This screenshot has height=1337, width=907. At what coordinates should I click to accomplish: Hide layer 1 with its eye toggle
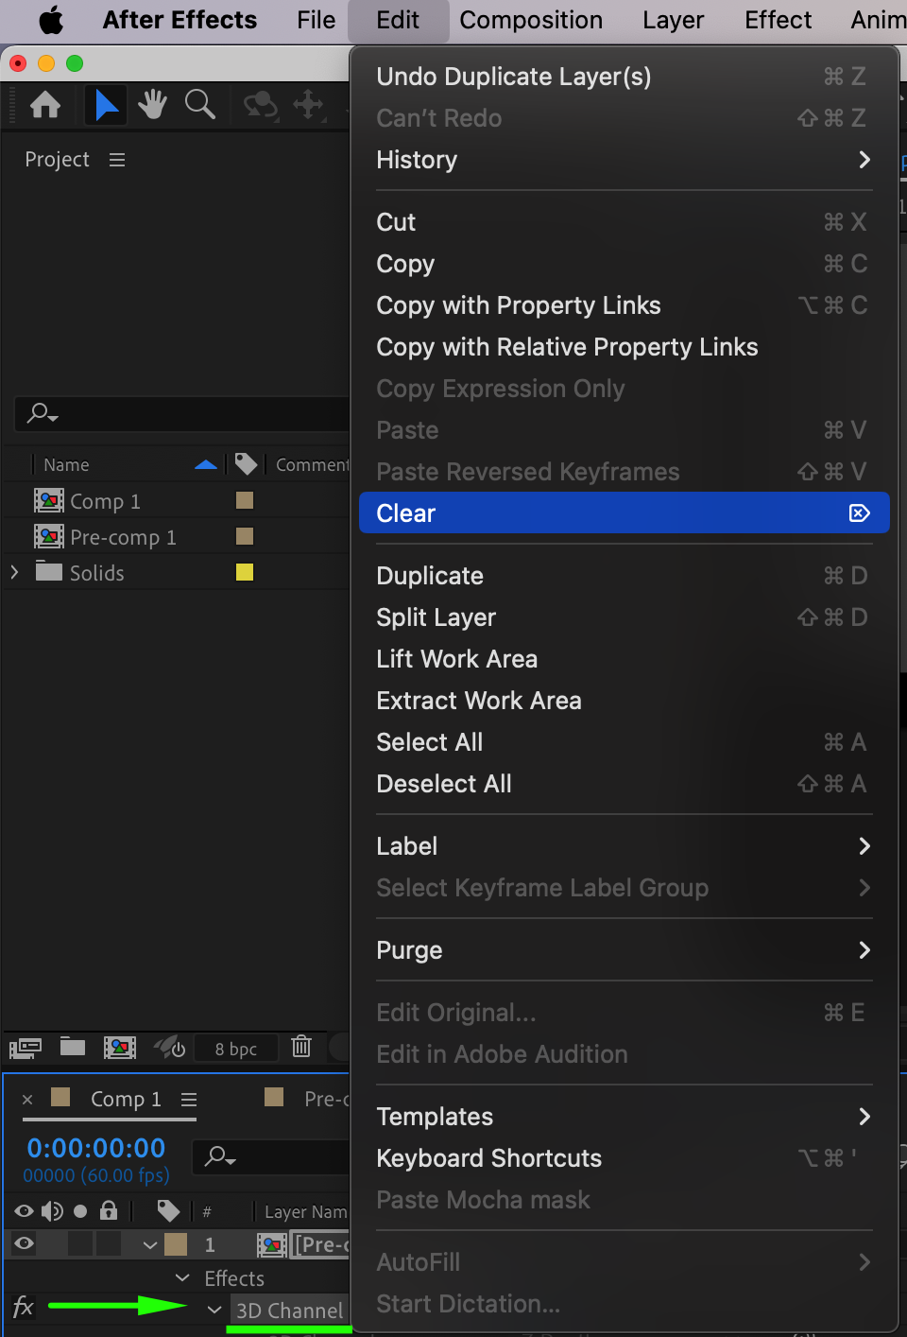tap(25, 1244)
